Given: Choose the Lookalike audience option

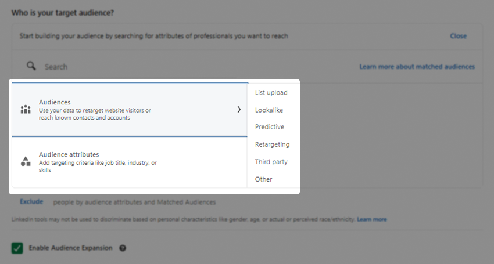Looking at the screenshot, I should tap(269, 110).
